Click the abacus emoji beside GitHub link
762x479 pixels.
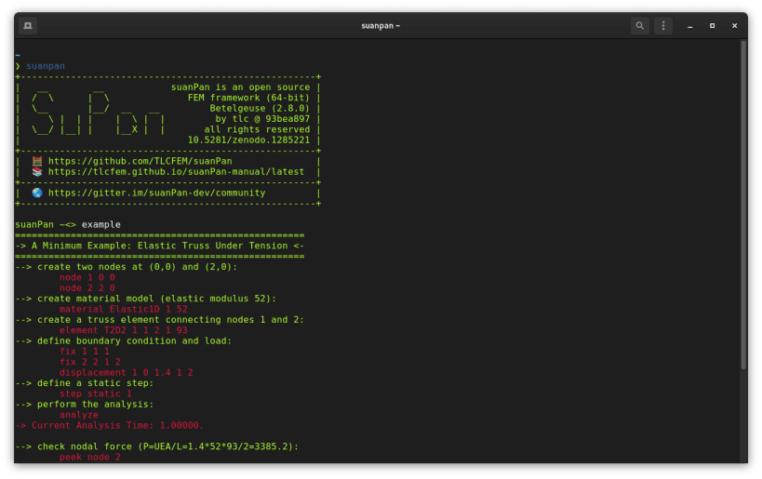pyautogui.click(x=37, y=161)
